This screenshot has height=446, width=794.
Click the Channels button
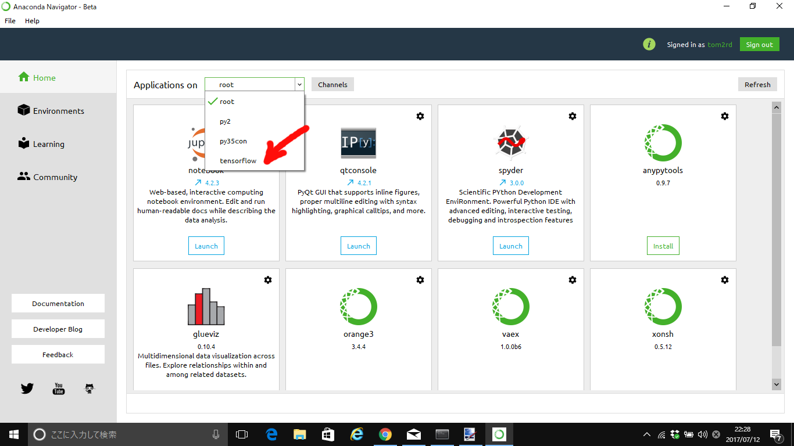point(332,85)
